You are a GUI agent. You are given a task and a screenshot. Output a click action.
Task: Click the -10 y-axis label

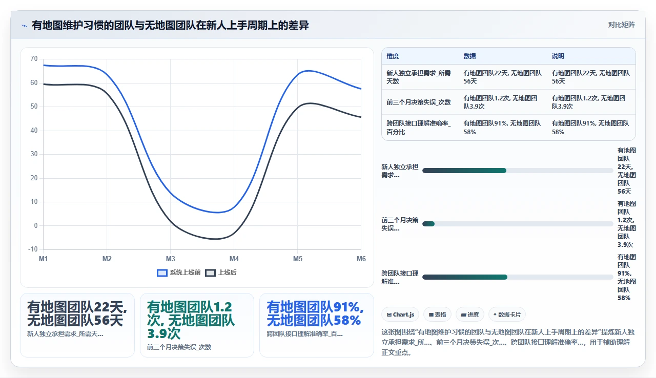(x=33, y=249)
